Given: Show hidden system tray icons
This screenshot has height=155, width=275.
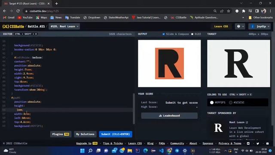Looking at the screenshot, I should tap(225, 151).
